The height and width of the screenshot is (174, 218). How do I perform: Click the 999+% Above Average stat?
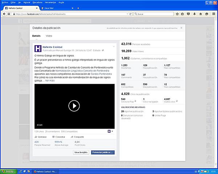pyautogui.click(x=61, y=143)
